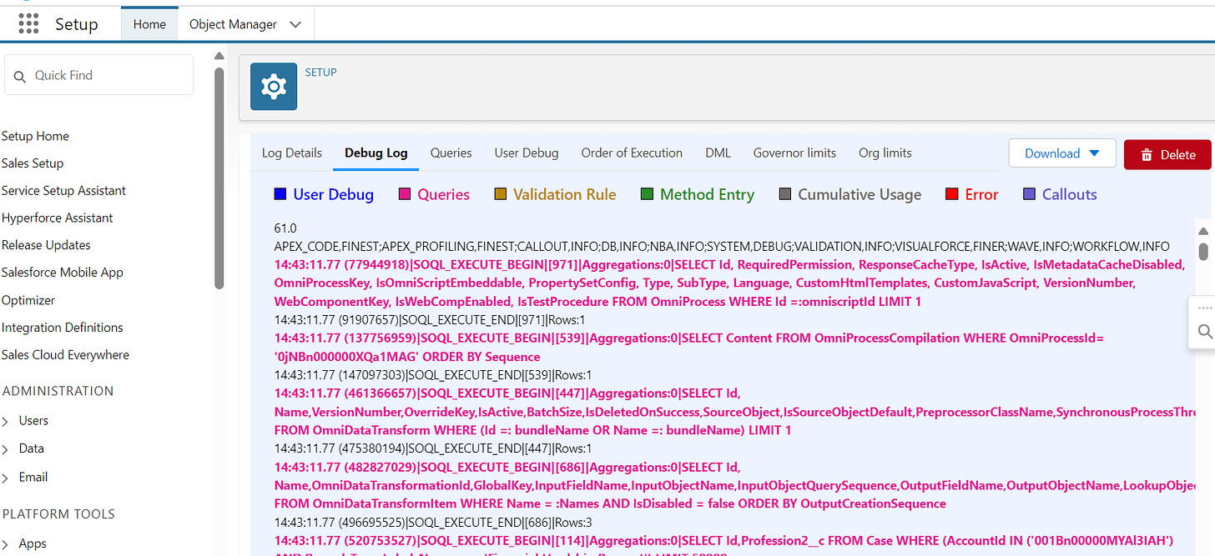
Task: Click the Quick Find magnifier icon
Action: coord(20,76)
